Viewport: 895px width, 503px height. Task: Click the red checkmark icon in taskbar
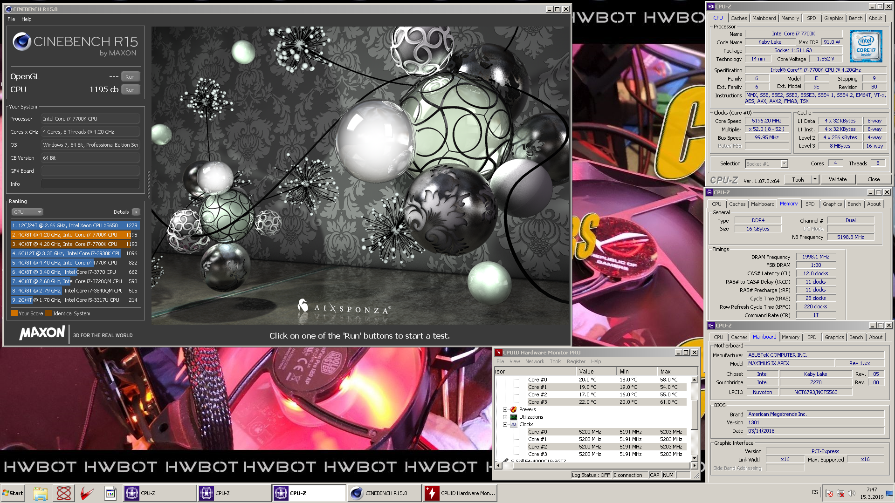(x=87, y=493)
